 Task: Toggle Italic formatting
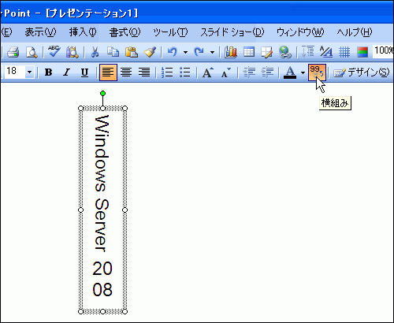pos(66,72)
